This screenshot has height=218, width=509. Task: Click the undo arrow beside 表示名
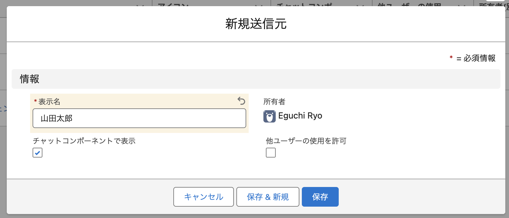point(241,101)
